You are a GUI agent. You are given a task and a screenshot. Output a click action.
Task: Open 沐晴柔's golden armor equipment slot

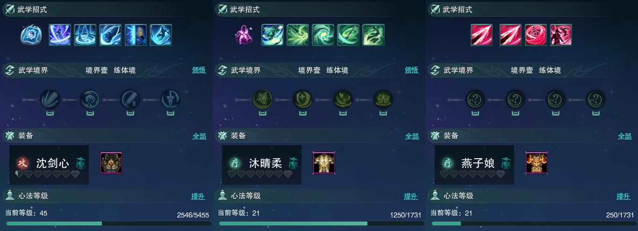coord(324,163)
